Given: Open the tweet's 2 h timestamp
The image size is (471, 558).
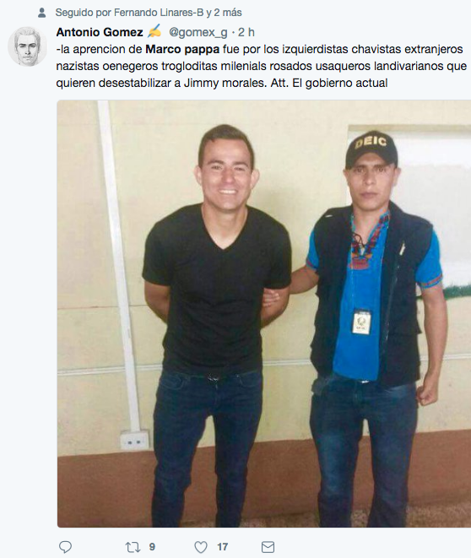Looking at the screenshot, I should 246,32.
